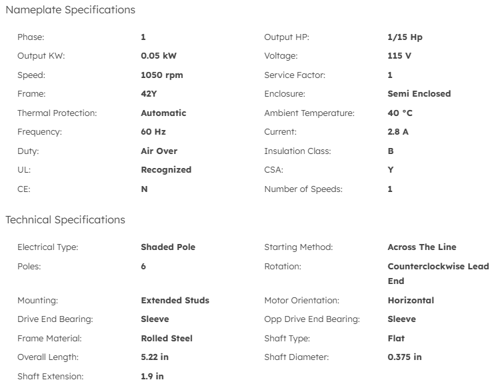The height and width of the screenshot is (386, 498).
Task: Click the Air Over duty value
Action: coord(159,151)
